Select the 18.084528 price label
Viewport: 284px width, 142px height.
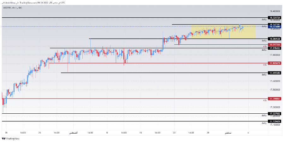pyautogui.click(x=275, y=39)
